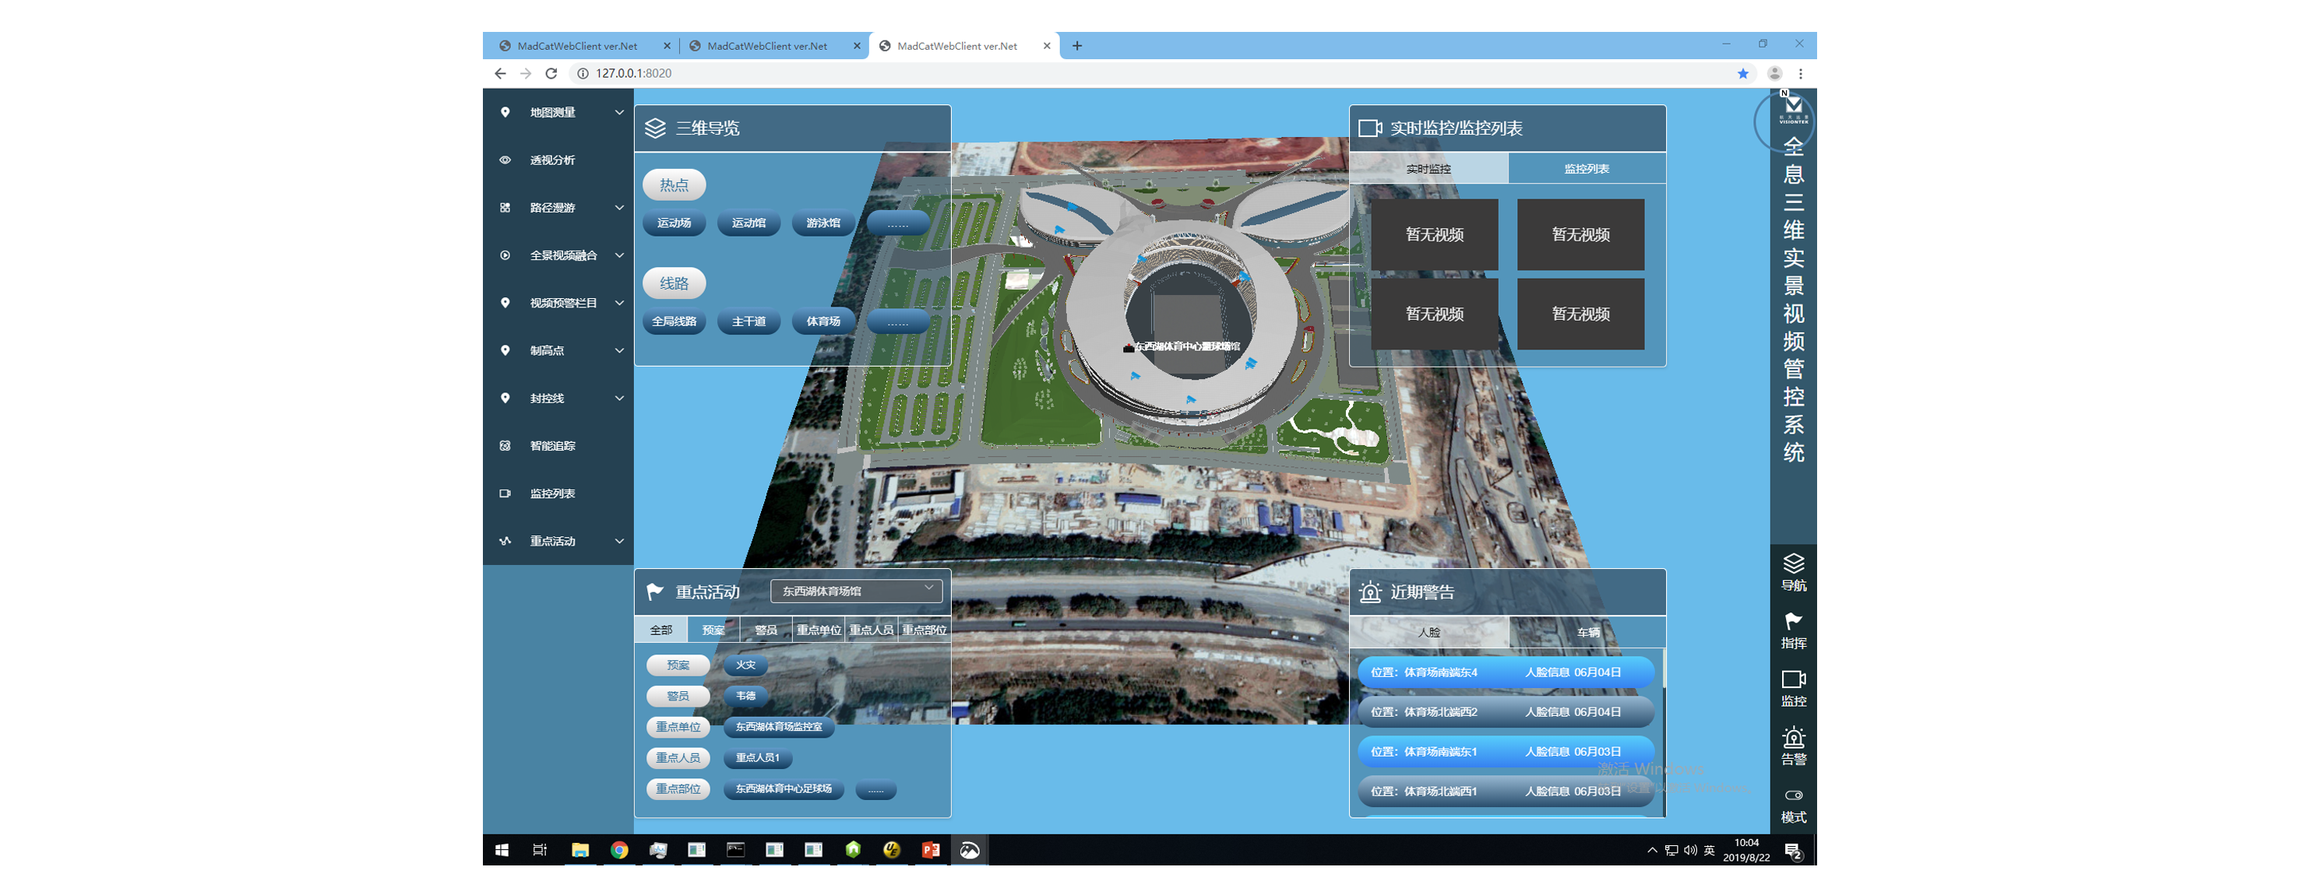
Task: Click the 路径漫游 grid icon
Action: click(505, 208)
